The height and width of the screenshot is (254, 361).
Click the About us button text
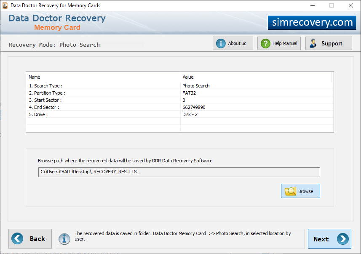click(x=237, y=43)
